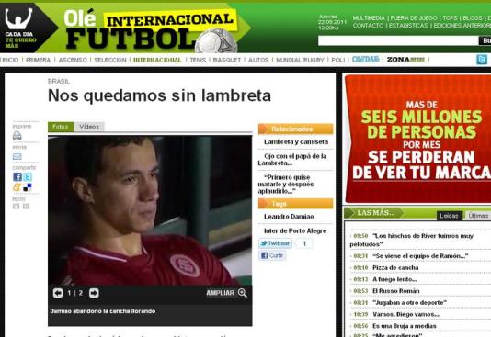
Task: Open related link Lambreta y camiseta
Action: point(296,142)
